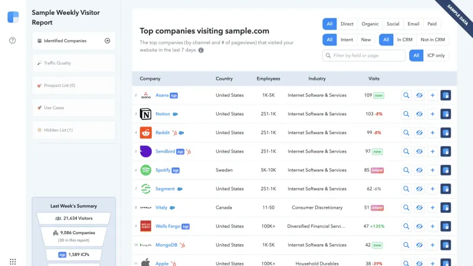
Task: Open the Asana company link
Action: [x=161, y=95]
